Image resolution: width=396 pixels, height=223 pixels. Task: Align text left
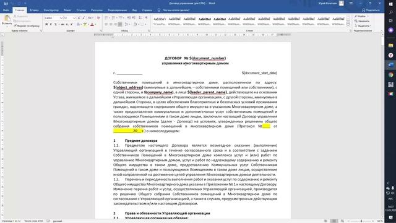106,24
